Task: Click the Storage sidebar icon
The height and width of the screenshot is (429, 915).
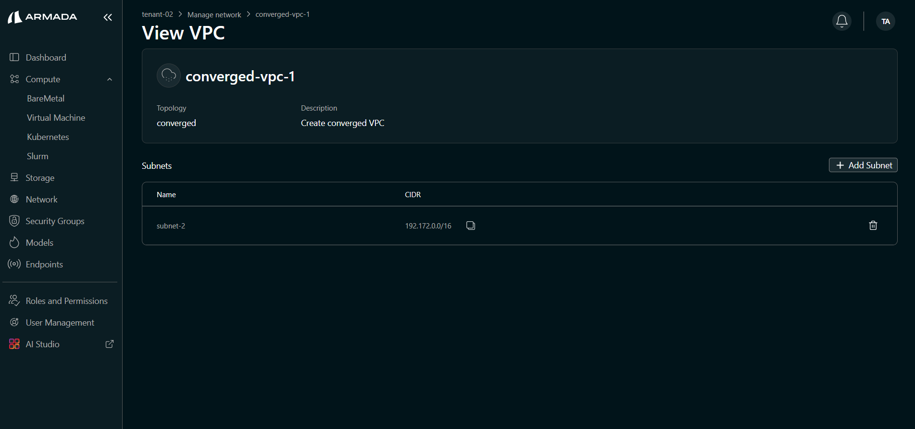Action: pyautogui.click(x=14, y=177)
